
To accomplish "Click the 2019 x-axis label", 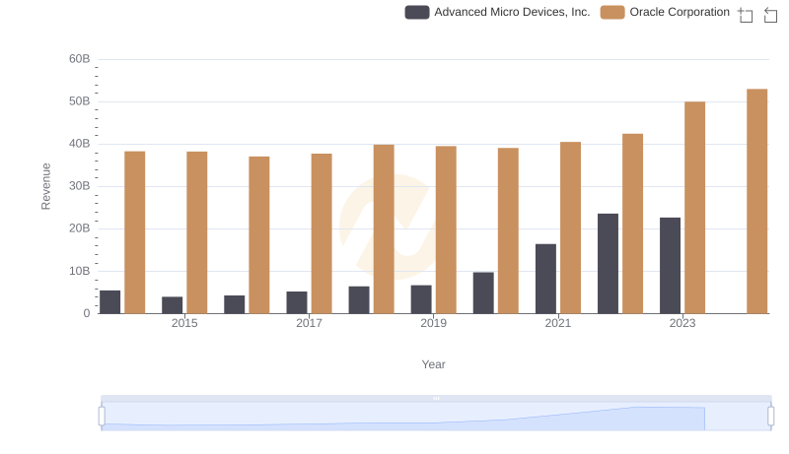I will (433, 323).
